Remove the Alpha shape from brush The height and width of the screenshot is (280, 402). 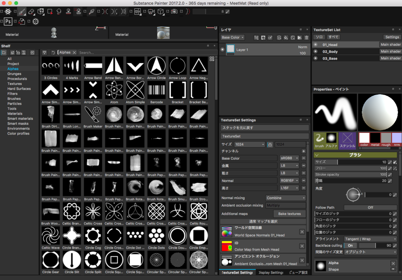pyautogui.click(x=393, y=264)
